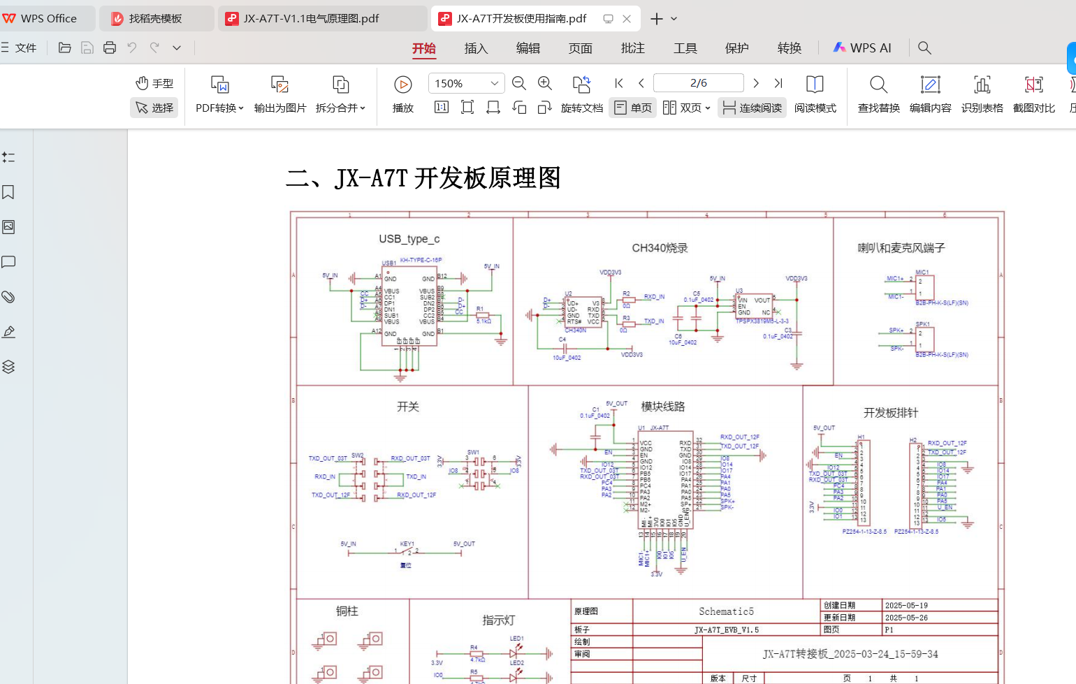Click the 1:1 actual size icon
The width and height of the screenshot is (1076, 684).
click(441, 107)
